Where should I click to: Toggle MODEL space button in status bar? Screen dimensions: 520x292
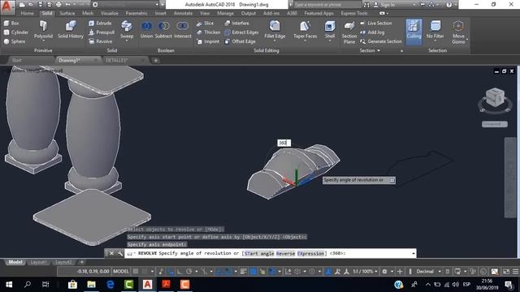121,272
